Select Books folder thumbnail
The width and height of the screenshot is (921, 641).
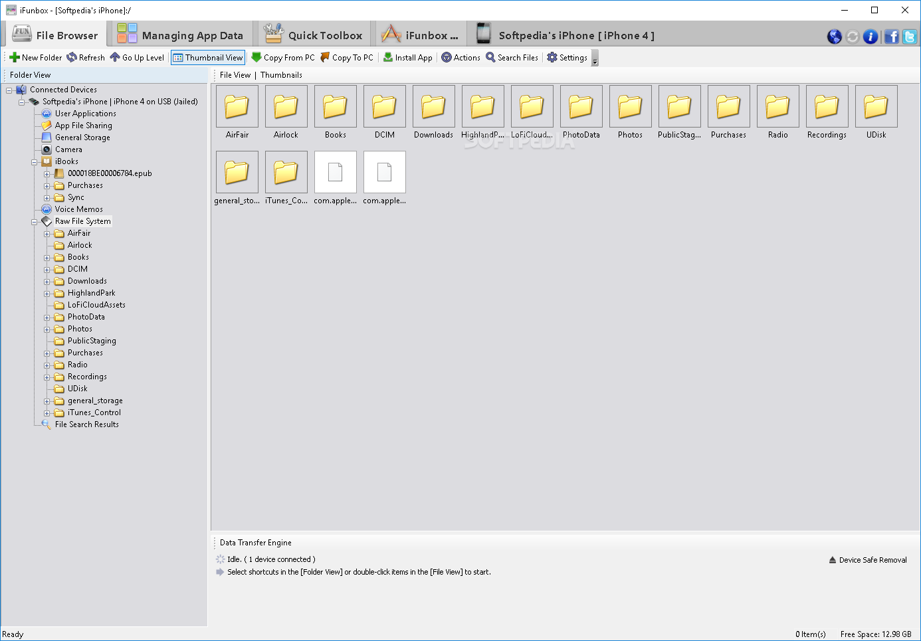[x=336, y=106]
